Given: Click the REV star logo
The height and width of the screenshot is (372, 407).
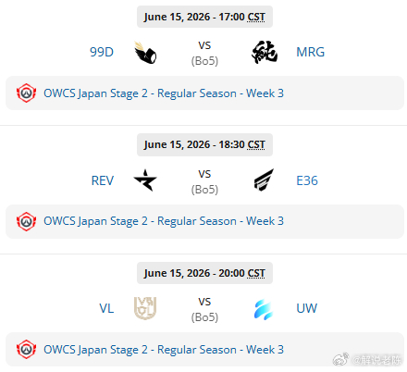Looking at the screenshot, I should click(145, 180).
